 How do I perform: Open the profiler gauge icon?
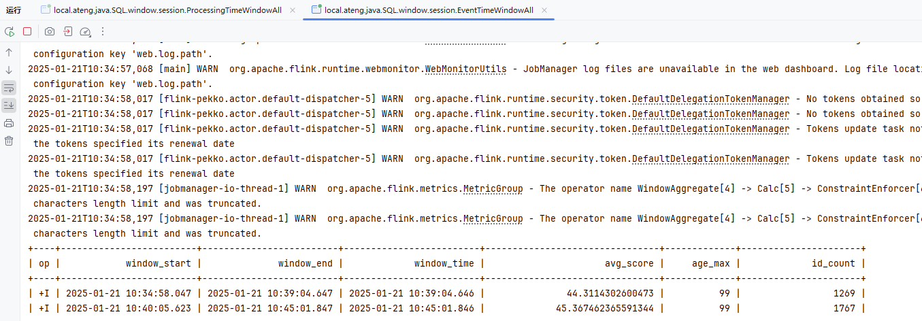click(85, 31)
